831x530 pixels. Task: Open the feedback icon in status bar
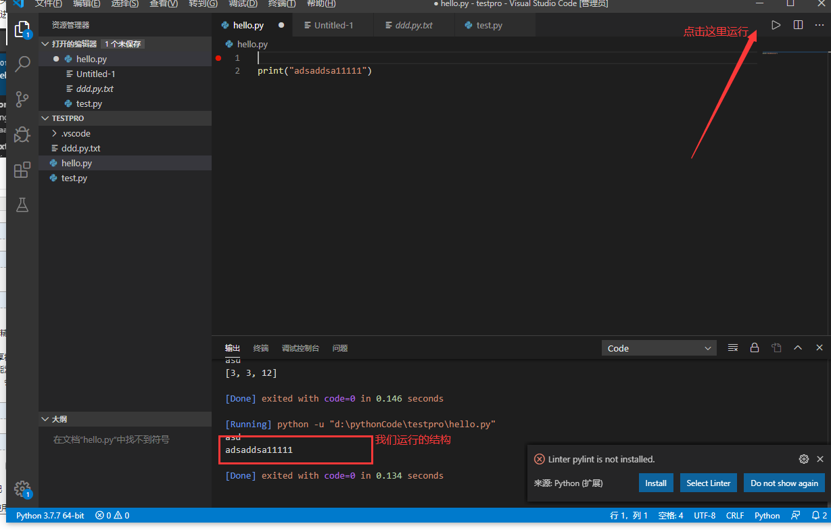pos(796,515)
